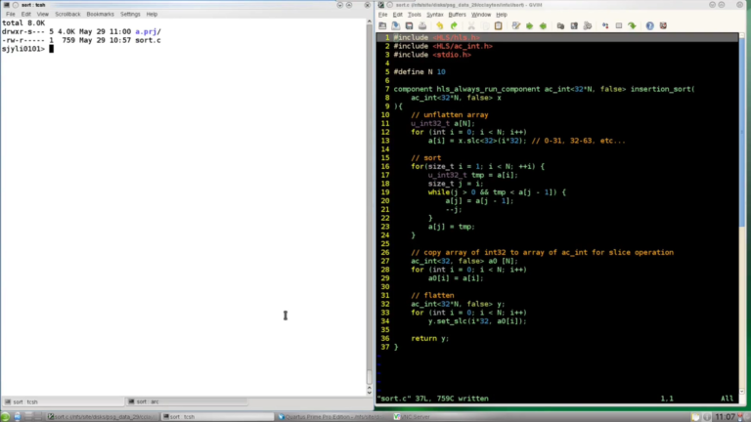751x422 pixels.
Task: Click '#include <HLS/ac_int.h>' line
Action: (x=443, y=46)
